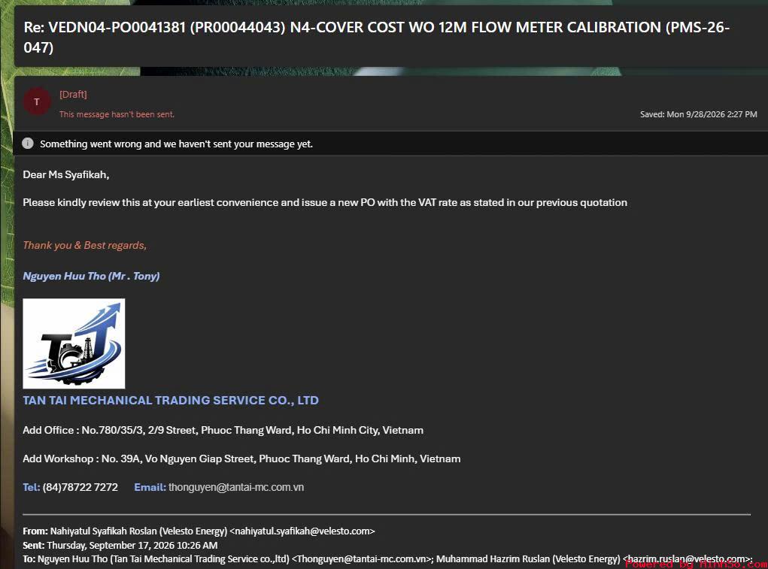Click recipient name Muhammad Hazrim Ruslan (Velesto Energy)
The width and height of the screenshot is (768, 569).
528,558
